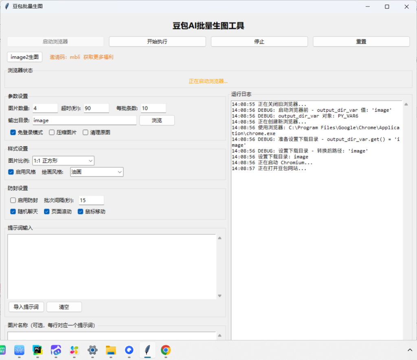Open the green iQIYI icon in taskbar

(x=2, y=350)
